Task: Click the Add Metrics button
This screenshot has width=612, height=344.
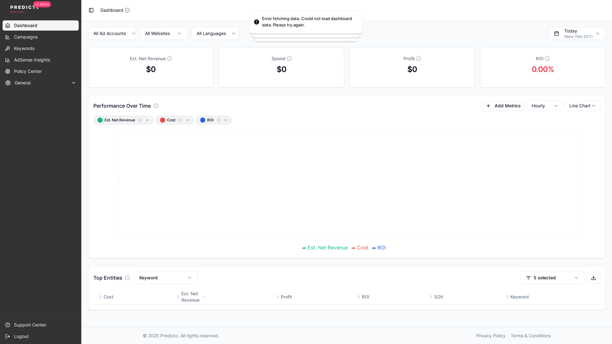Action: (503, 106)
